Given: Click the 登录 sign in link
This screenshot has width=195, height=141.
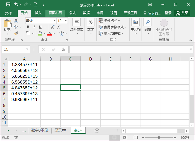Looking at the screenshot, I should coord(168,13).
